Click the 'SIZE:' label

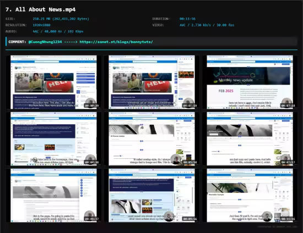pos(10,19)
